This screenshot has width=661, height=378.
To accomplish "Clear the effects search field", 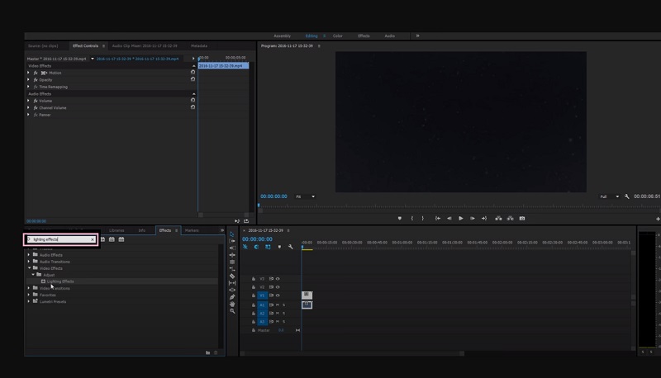I will tap(93, 239).
